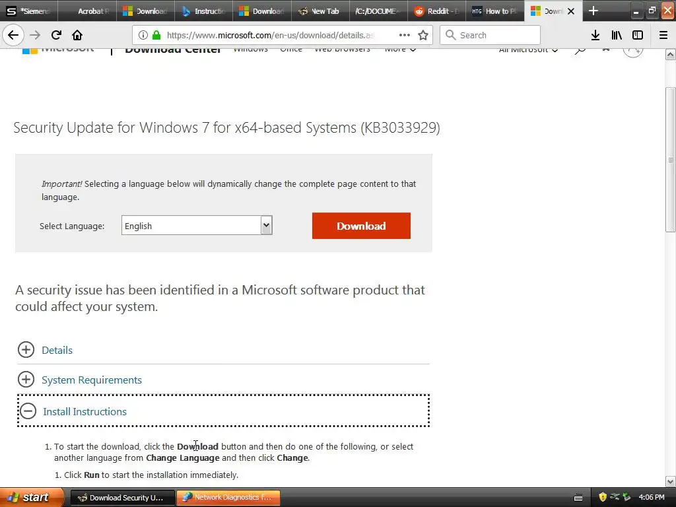Screen dimensions: 676x507
Task: Toggle the sidebar view icon
Action: [x=638, y=35]
